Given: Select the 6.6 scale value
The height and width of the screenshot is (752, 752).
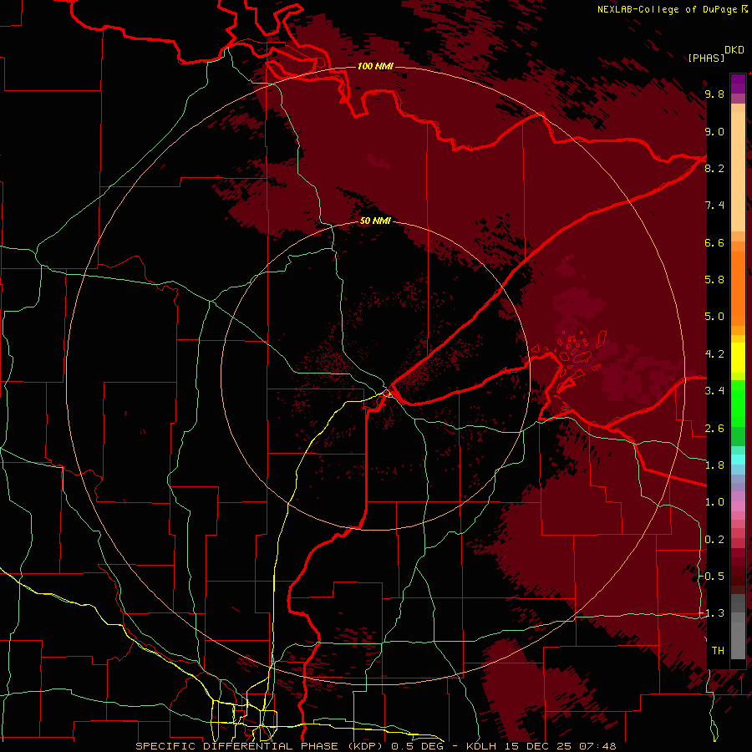Looking at the screenshot, I should click(714, 242).
